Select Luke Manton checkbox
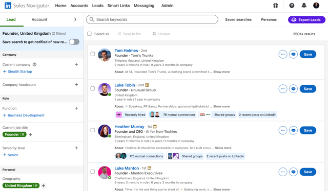328x191 pixels. coord(92,172)
